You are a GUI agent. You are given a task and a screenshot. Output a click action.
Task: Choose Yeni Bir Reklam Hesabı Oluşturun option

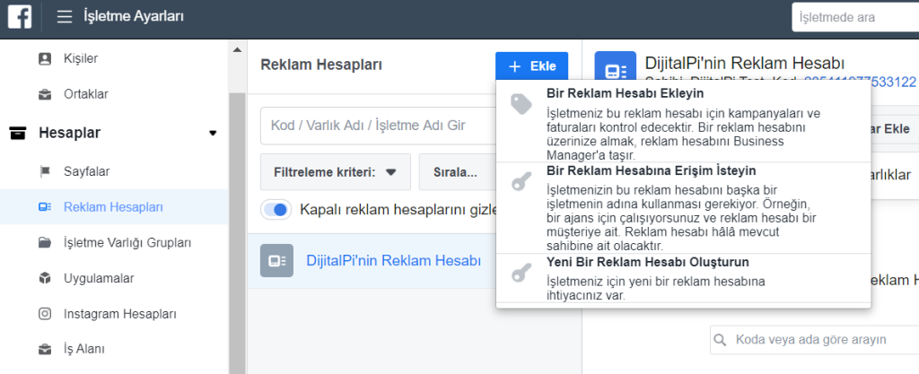683,278
